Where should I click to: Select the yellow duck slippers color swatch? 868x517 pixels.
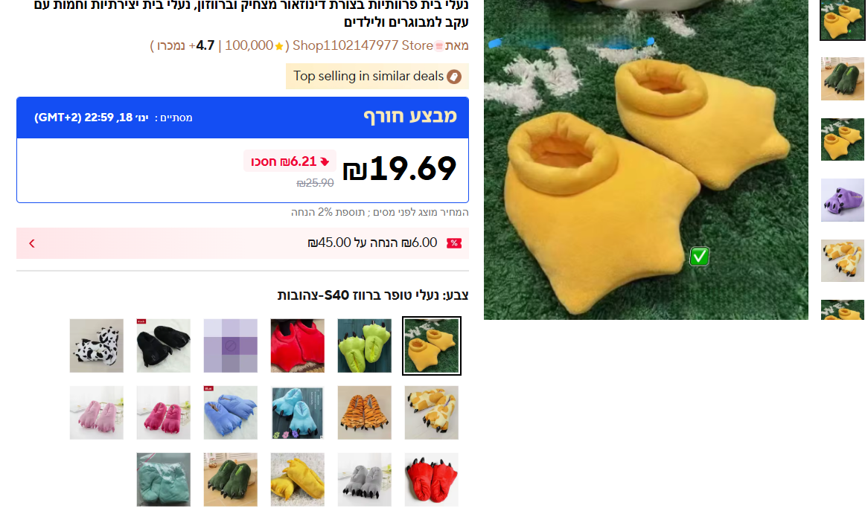(431, 346)
